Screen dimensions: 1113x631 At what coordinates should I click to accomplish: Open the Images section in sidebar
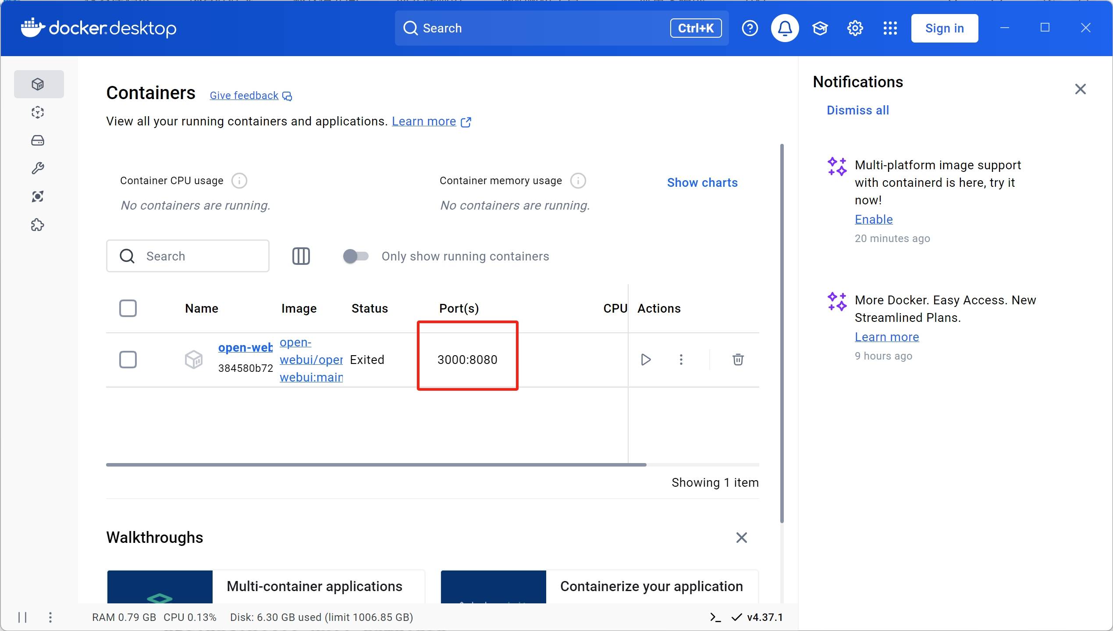pos(38,112)
